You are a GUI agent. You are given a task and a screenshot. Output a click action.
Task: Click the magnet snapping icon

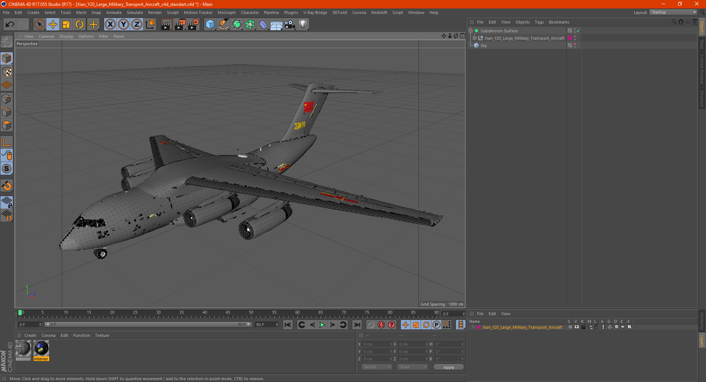(7, 186)
